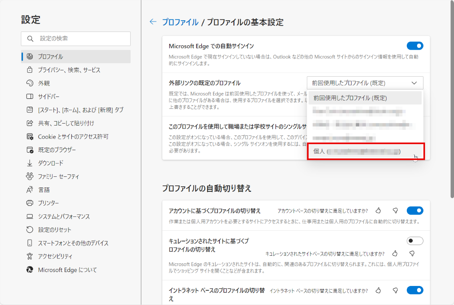This screenshot has height=305, width=454.
Task: Click the アクセシビリティ icon
Action: pos(30,256)
